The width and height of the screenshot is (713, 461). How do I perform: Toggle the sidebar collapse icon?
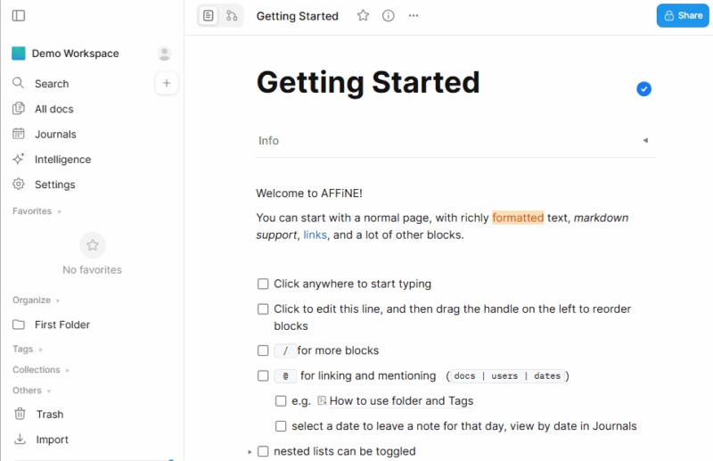19,16
